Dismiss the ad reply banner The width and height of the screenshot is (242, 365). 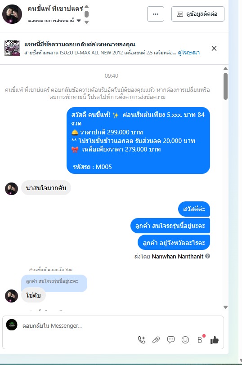coord(214,48)
